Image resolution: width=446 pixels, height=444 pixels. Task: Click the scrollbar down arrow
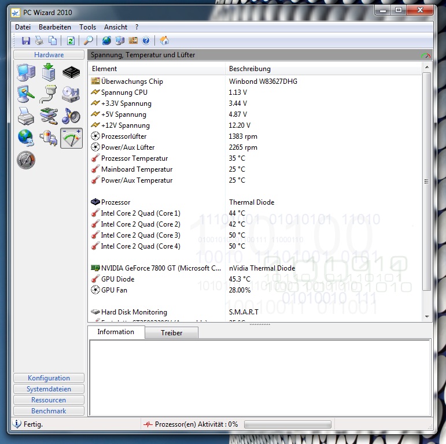[427, 316]
